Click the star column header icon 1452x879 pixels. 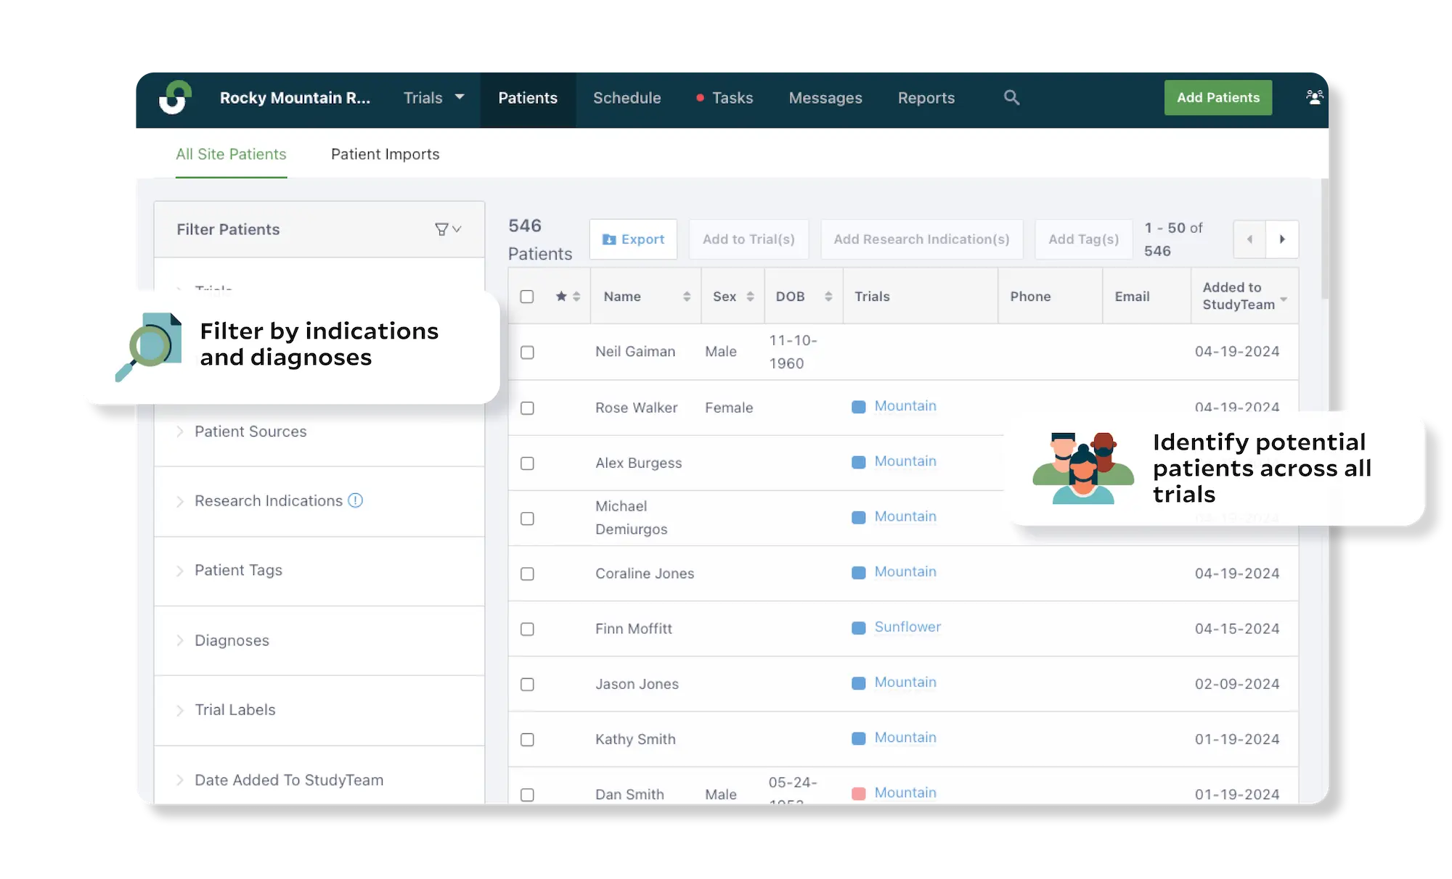[560, 296]
